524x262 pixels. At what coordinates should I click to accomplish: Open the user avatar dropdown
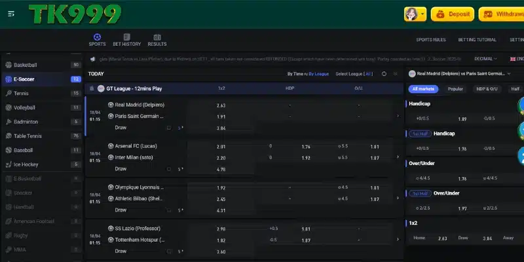415,14
